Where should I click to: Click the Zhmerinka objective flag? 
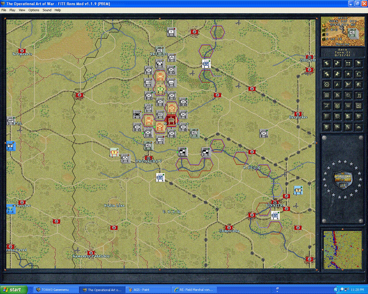(x=229, y=227)
